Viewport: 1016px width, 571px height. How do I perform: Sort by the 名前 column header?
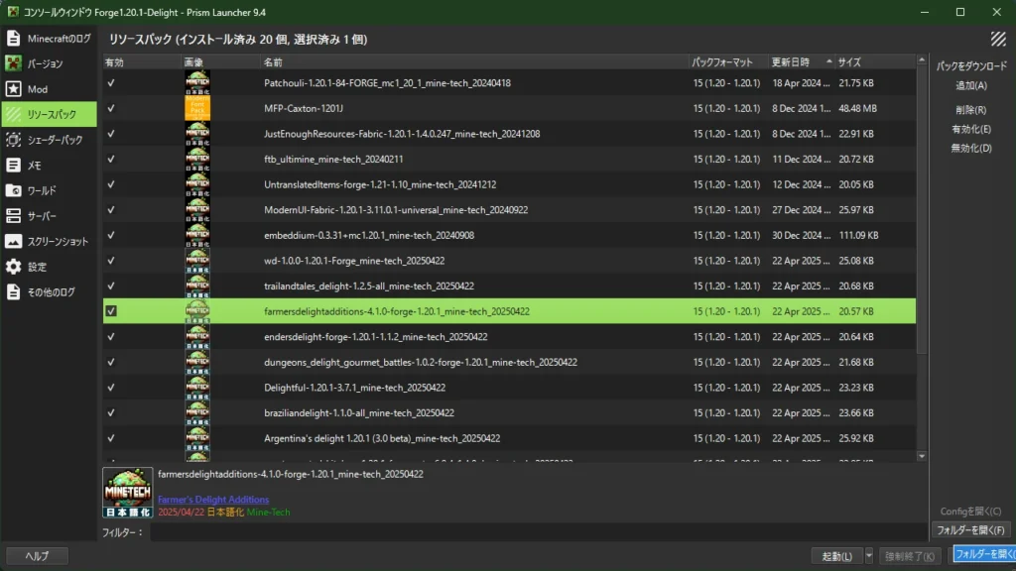[x=473, y=62]
